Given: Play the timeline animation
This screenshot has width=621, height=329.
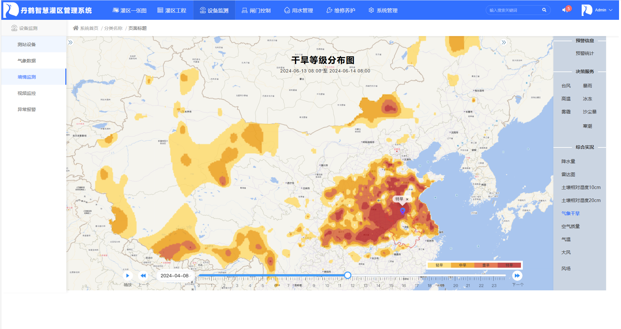Looking at the screenshot, I should (127, 276).
